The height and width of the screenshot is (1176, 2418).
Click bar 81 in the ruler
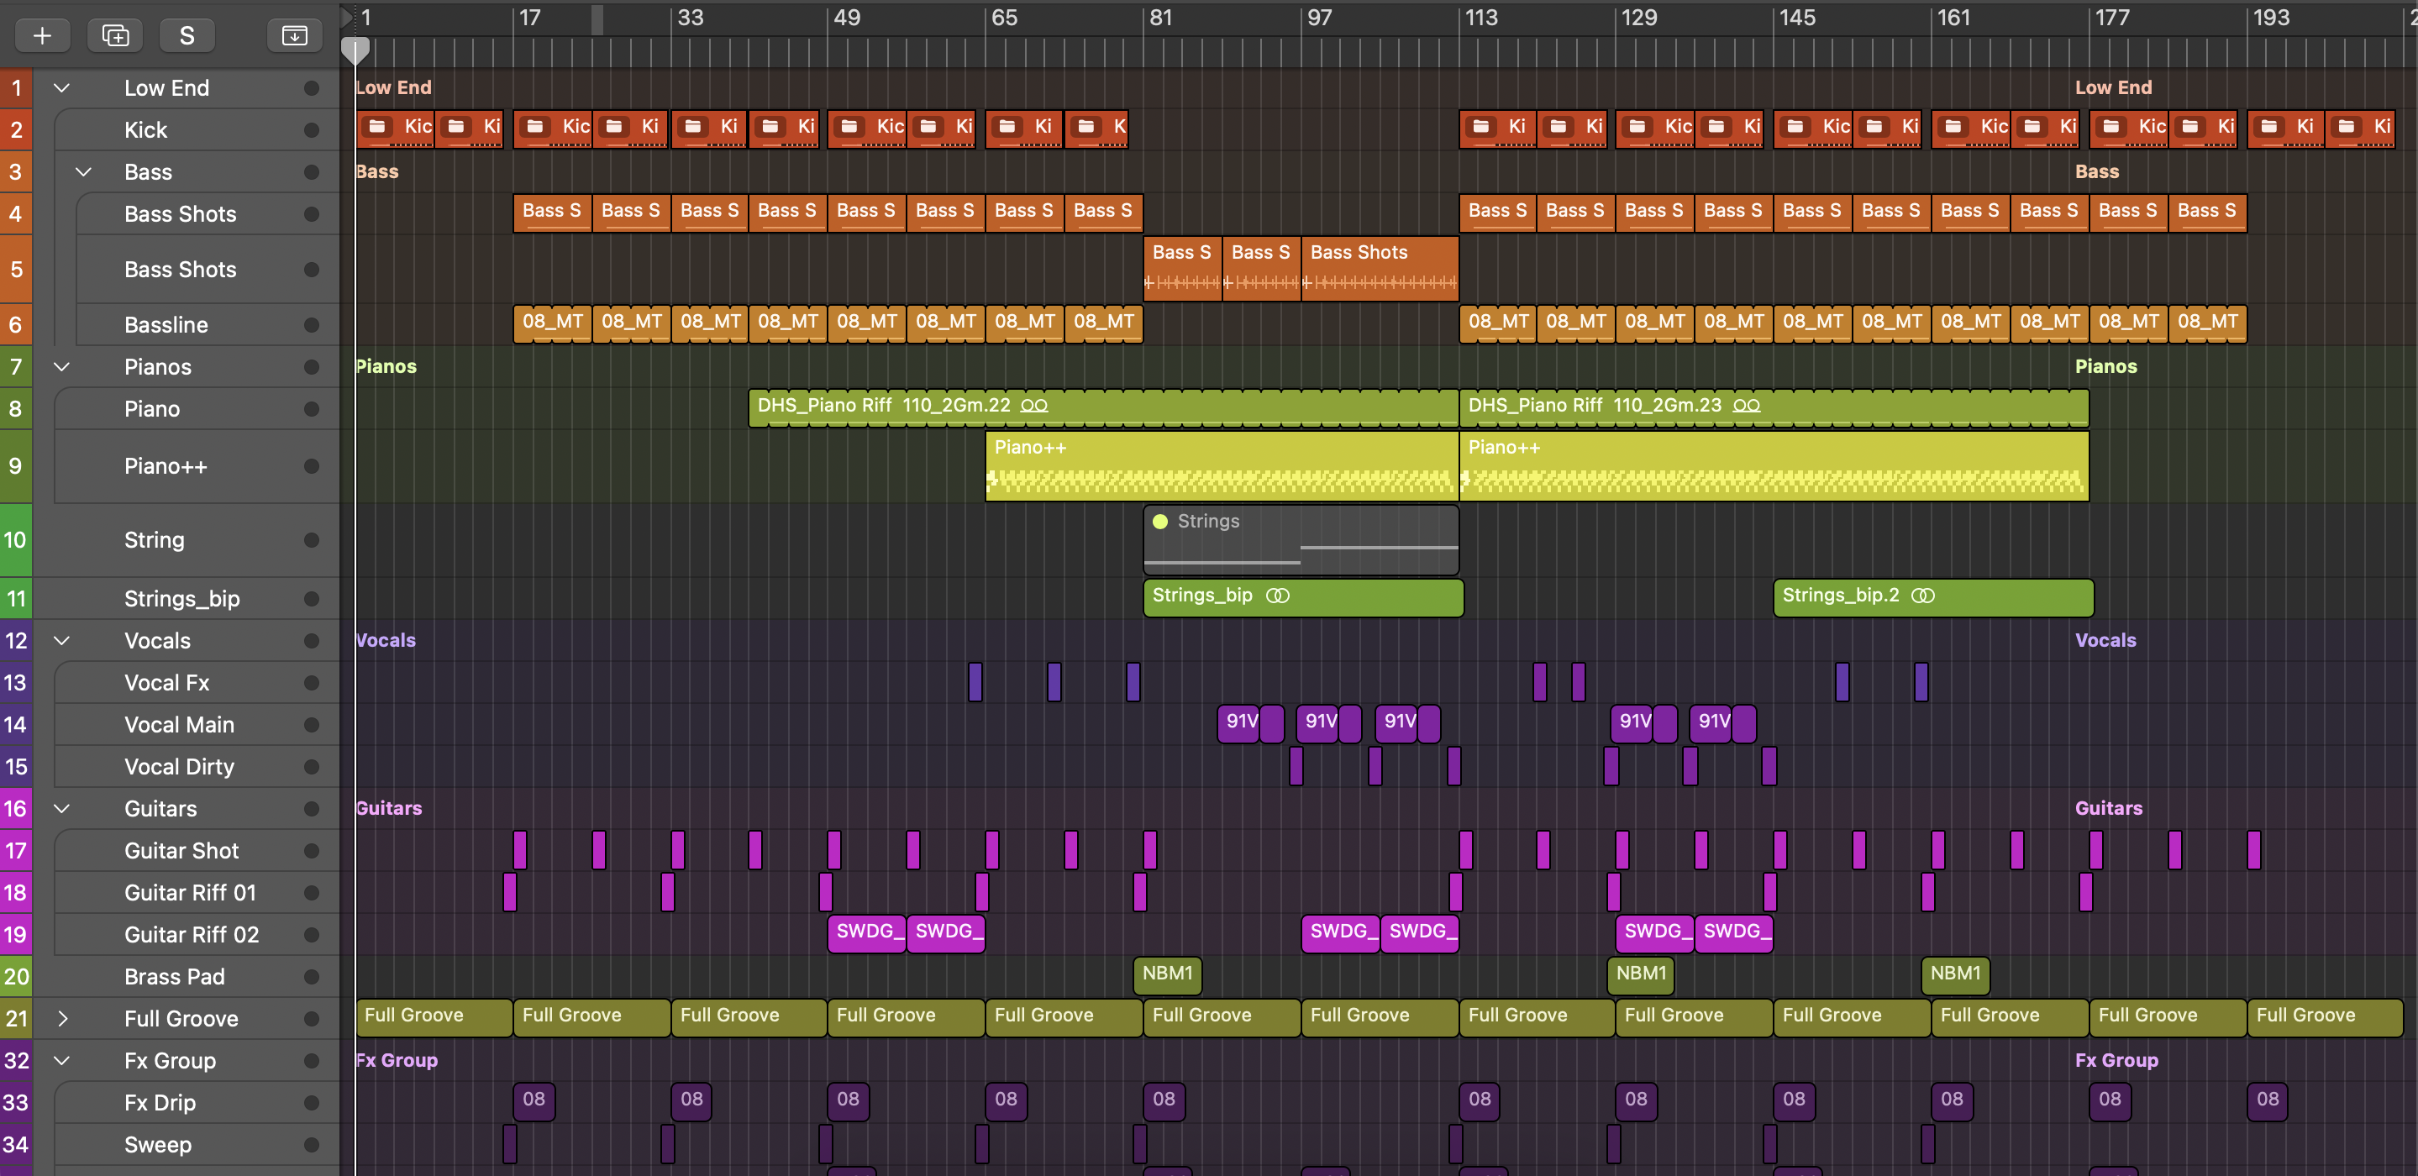tap(1161, 18)
